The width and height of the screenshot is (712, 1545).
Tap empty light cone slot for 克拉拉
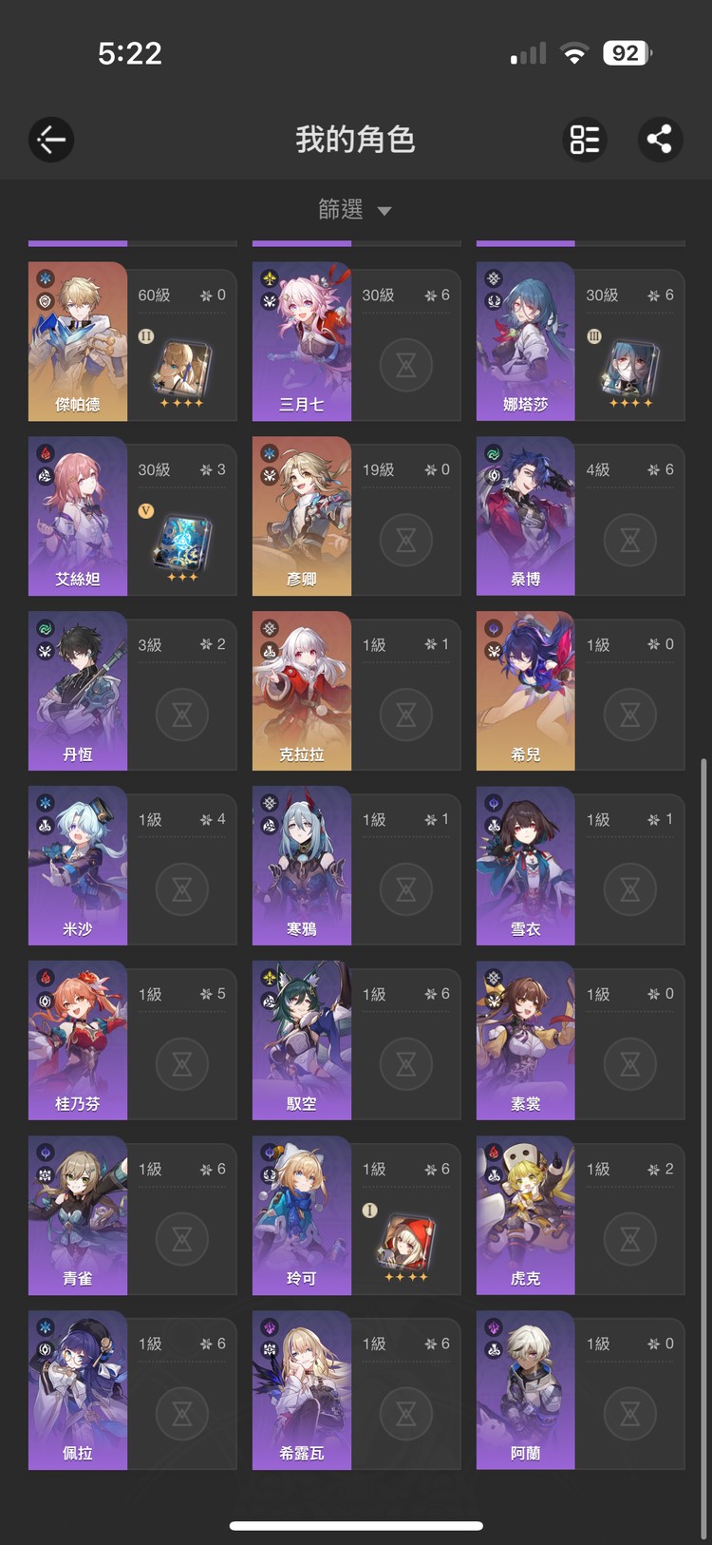tap(406, 715)
